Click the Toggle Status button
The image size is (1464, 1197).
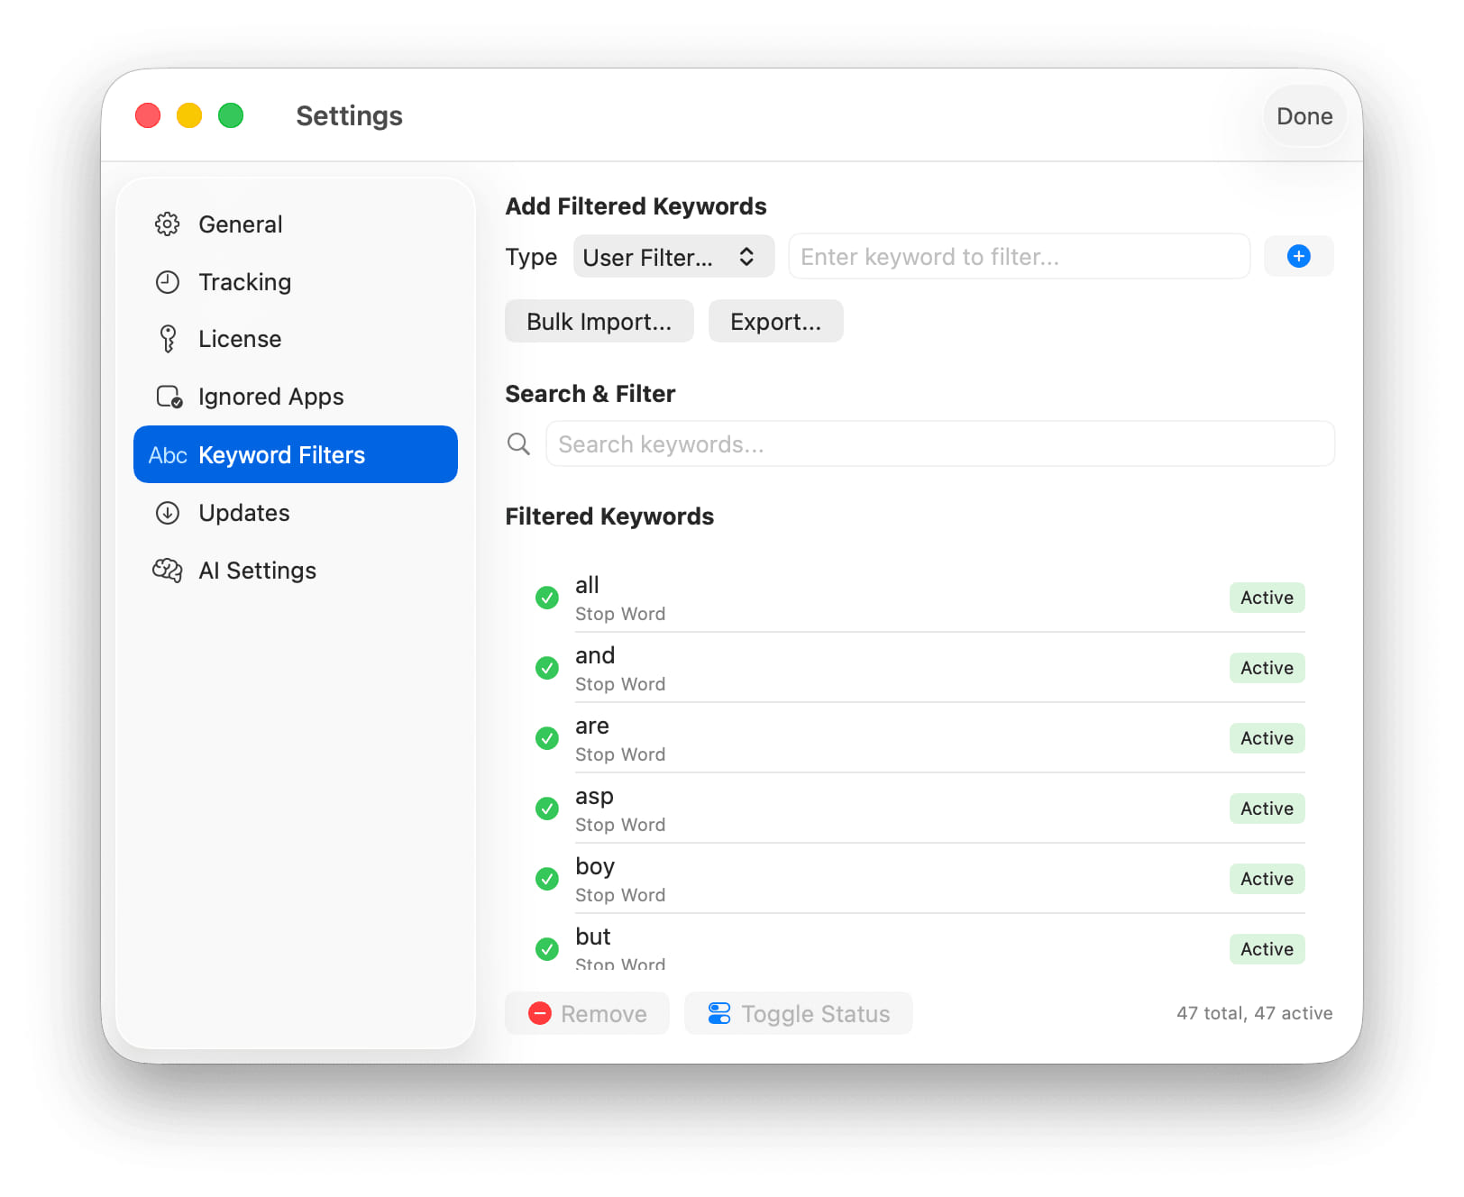[798, 1014]
